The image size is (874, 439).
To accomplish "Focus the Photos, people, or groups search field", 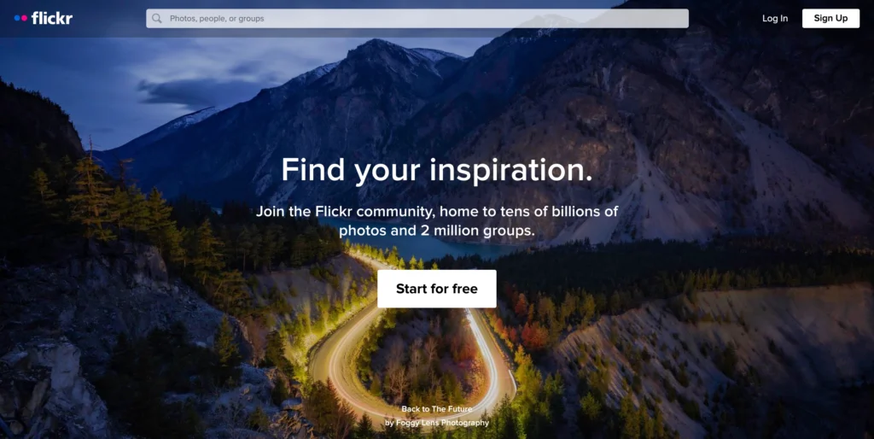I will pyautogui.click(x=417, y=19).
